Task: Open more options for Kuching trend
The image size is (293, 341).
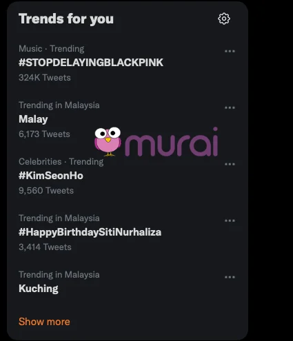Action: (230, 277)
